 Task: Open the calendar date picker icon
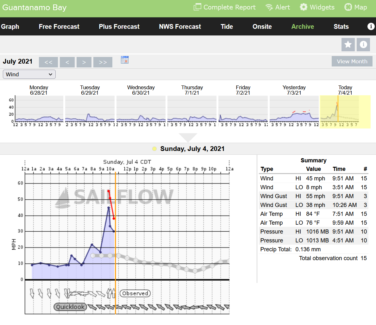click(125, 60)
